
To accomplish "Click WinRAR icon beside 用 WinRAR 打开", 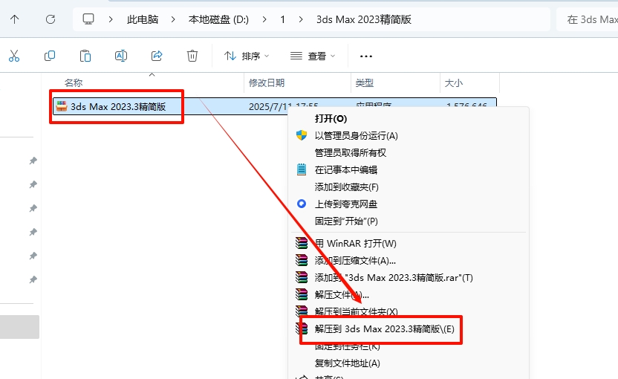I will 302,243.
